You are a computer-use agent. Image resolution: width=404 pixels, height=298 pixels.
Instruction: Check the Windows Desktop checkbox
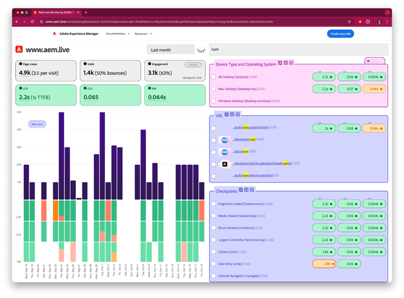(x=214, y=101)
